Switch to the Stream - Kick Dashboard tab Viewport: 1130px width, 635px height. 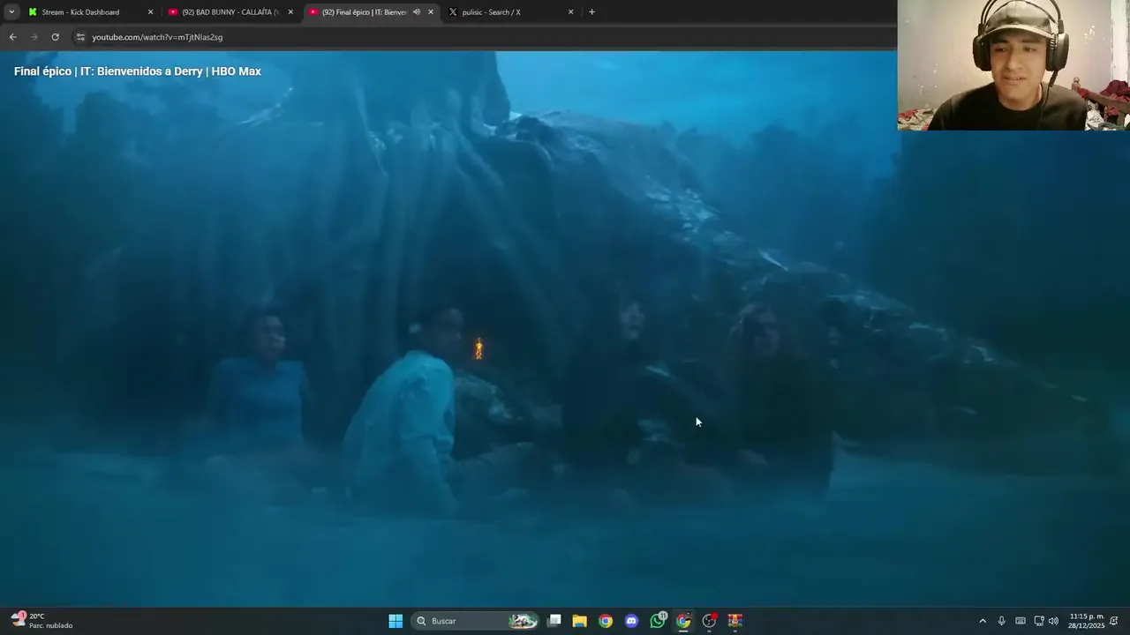point(90,12)
